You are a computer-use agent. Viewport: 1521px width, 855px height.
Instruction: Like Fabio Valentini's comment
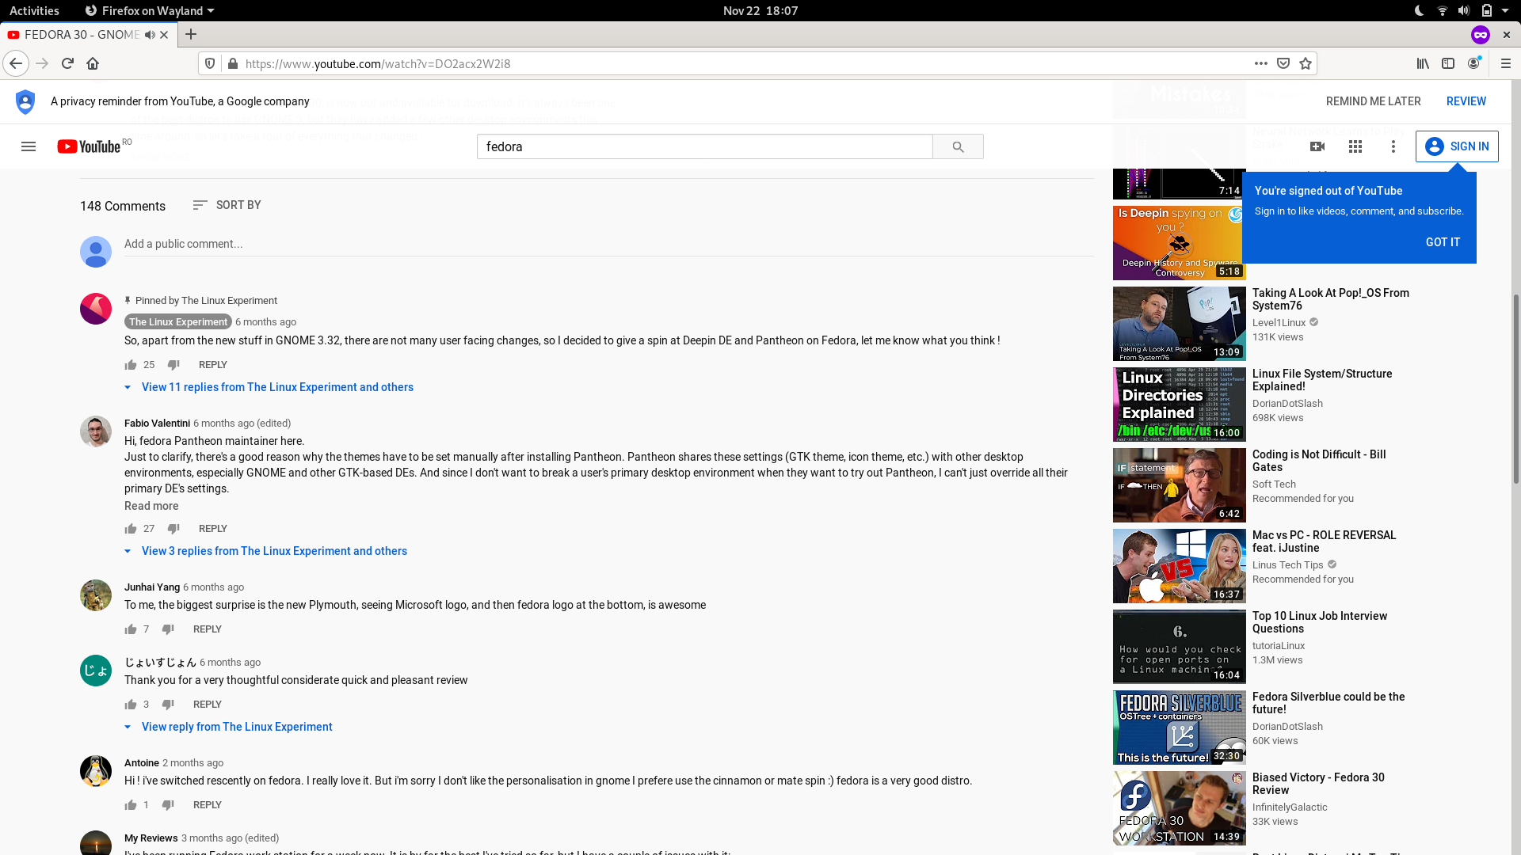[131, 529]
